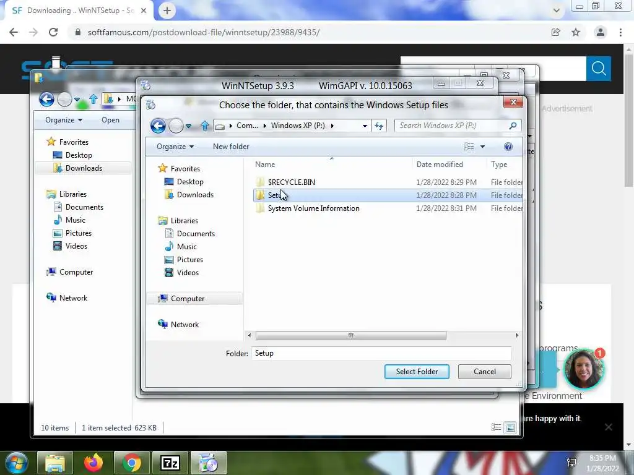Image resolution: width=634 pixels, height=475 pixels.
Task: Open the view options dropdown arrow
Action: click(482, 147)
